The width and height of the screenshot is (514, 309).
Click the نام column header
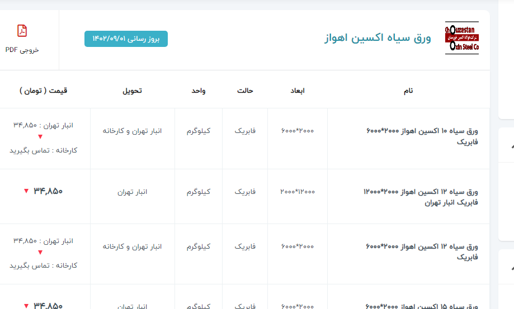(x=408, y=91)
